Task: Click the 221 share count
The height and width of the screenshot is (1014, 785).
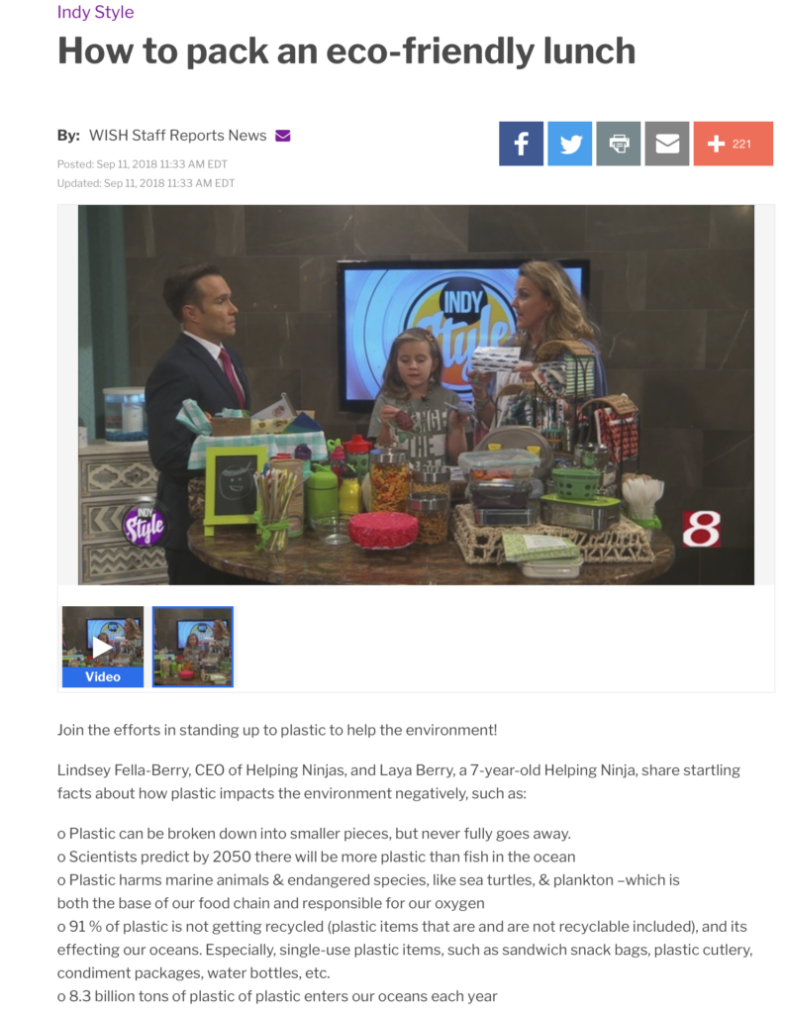Action: click(741, 144)
